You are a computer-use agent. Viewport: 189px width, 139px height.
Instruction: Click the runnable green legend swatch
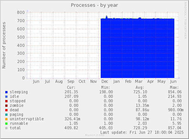6,124
